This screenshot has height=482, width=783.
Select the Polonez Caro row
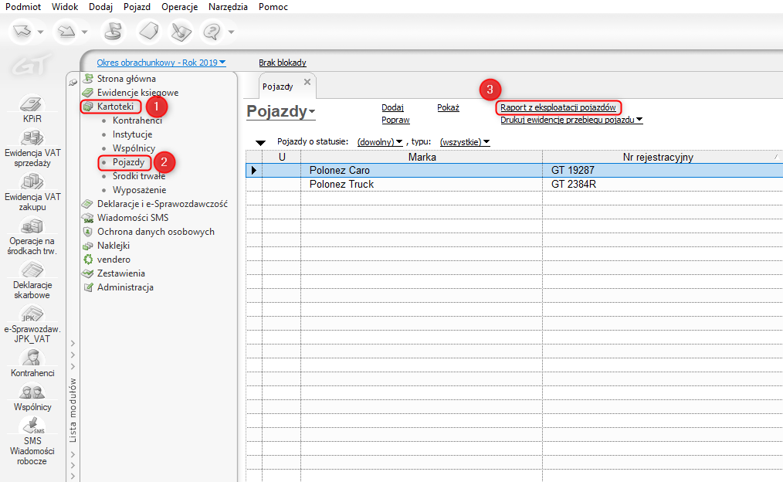tap(514, 171)
